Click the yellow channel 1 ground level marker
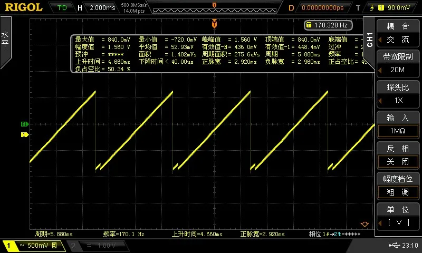 pyautogui.click(x=24, y=135)
